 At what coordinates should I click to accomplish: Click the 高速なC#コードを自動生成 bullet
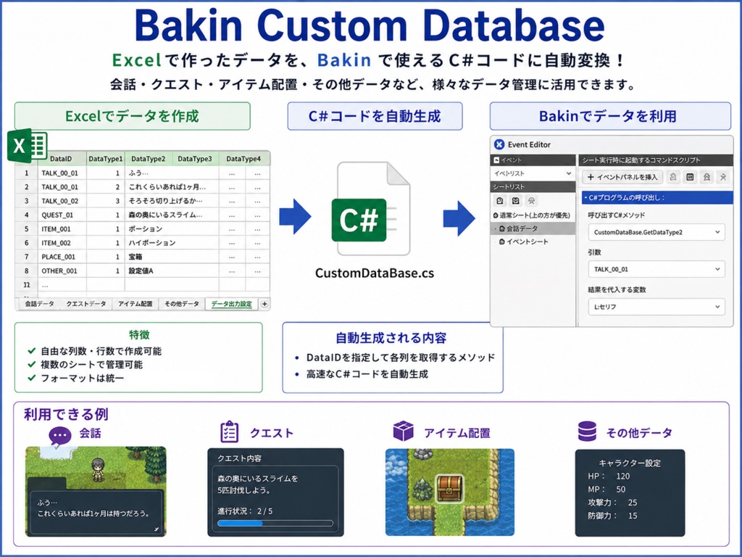tap(367, 374)
